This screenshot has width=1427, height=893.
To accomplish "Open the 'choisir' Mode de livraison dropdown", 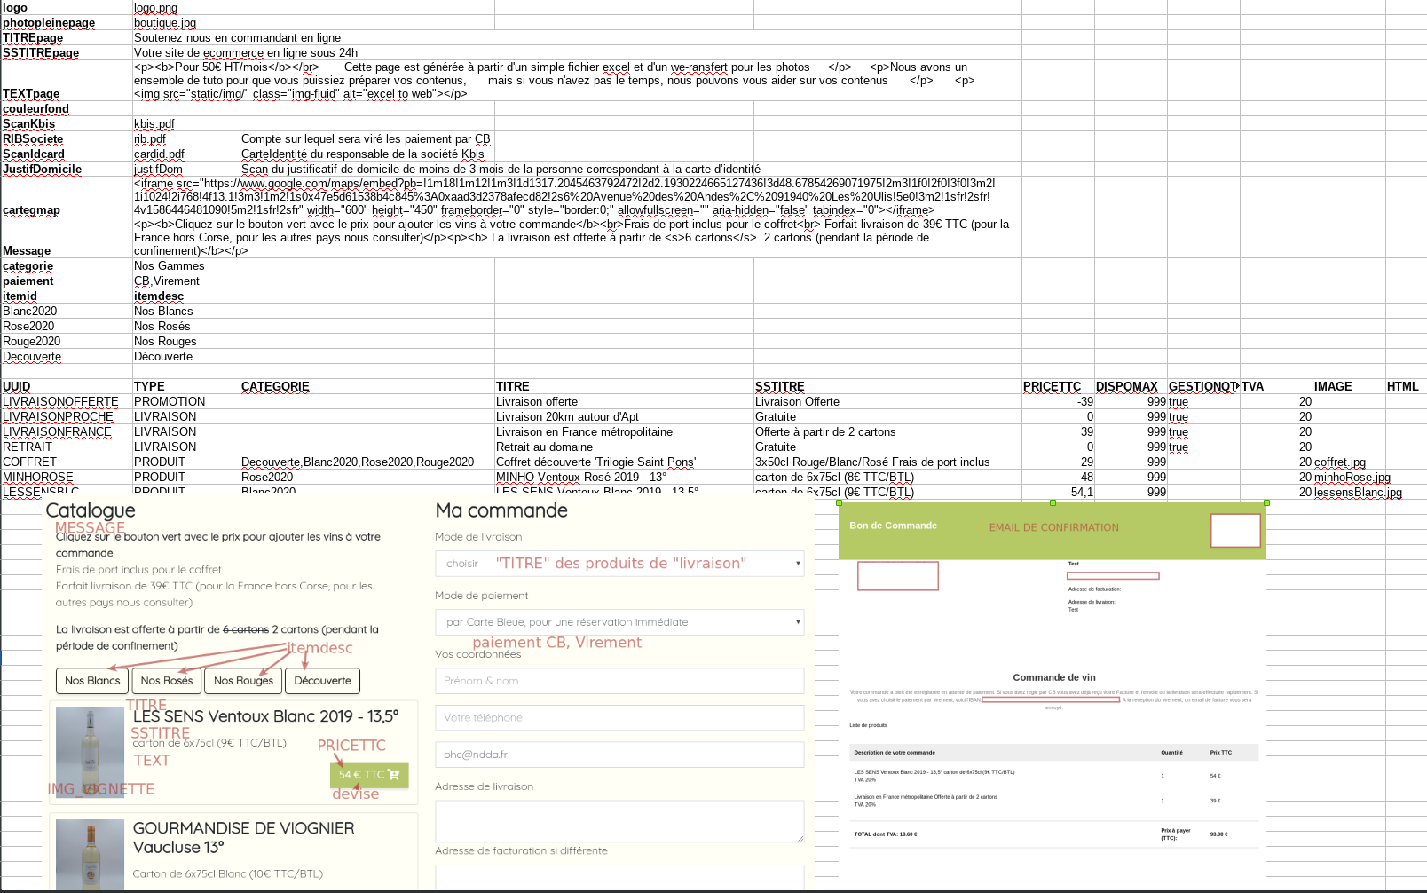I will coord(619,563).
